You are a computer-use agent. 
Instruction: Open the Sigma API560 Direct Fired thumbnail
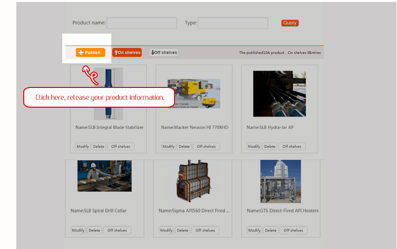(194, 180)
